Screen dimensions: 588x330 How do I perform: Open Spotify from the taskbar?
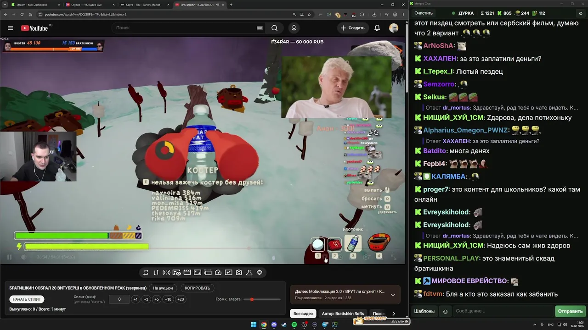(x=294, y=324)
